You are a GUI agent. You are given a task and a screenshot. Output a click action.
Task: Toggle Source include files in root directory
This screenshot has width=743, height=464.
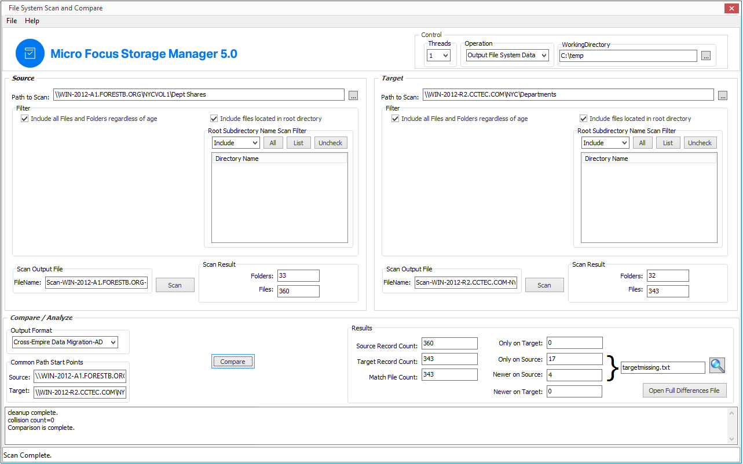coord(214,119)
